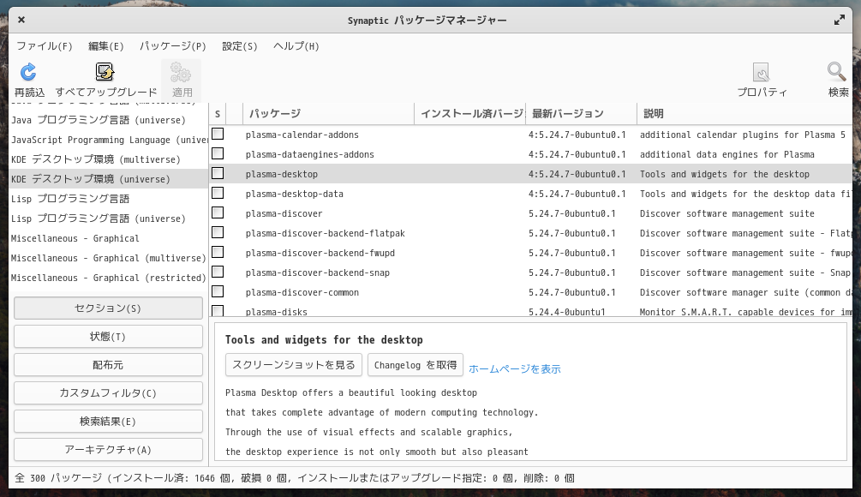Sort by the パッケージ column header
861x497 pixels.
pos(328,114)
